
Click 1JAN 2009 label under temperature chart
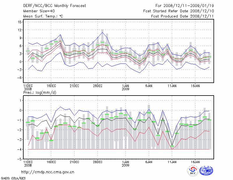tap(126, 87)
